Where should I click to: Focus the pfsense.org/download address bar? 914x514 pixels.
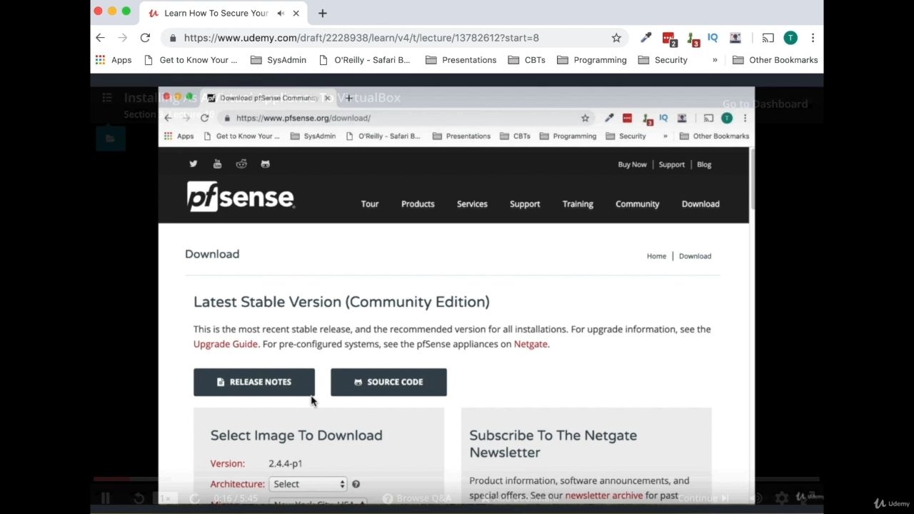coord(407,118)
